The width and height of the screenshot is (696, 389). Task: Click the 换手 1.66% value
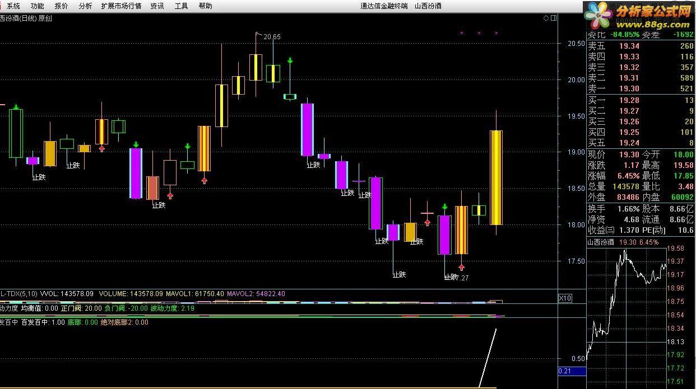click(x=628, y=209)
